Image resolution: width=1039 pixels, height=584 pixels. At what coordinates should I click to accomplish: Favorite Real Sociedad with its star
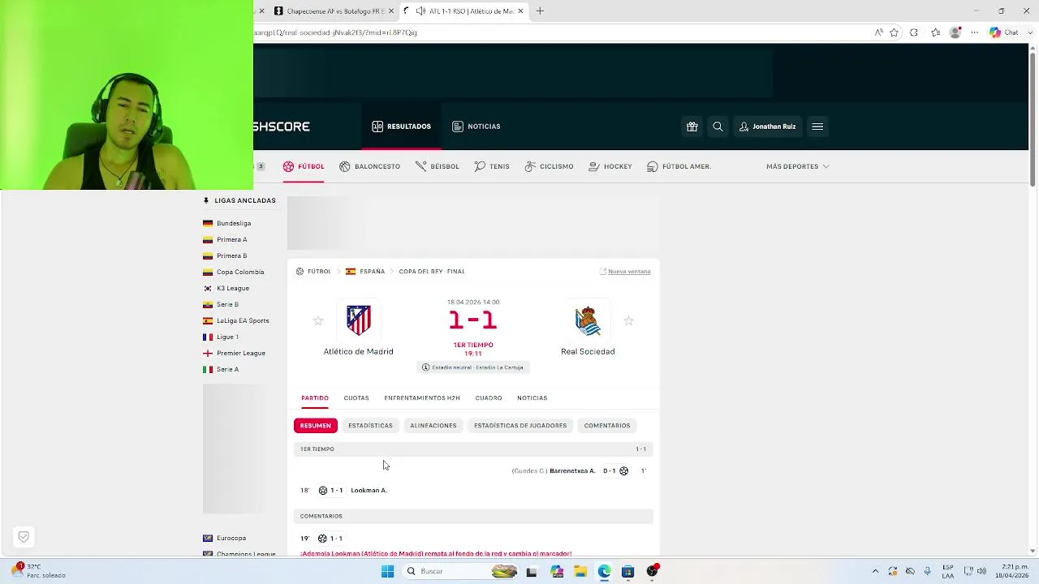coord(628,321)
